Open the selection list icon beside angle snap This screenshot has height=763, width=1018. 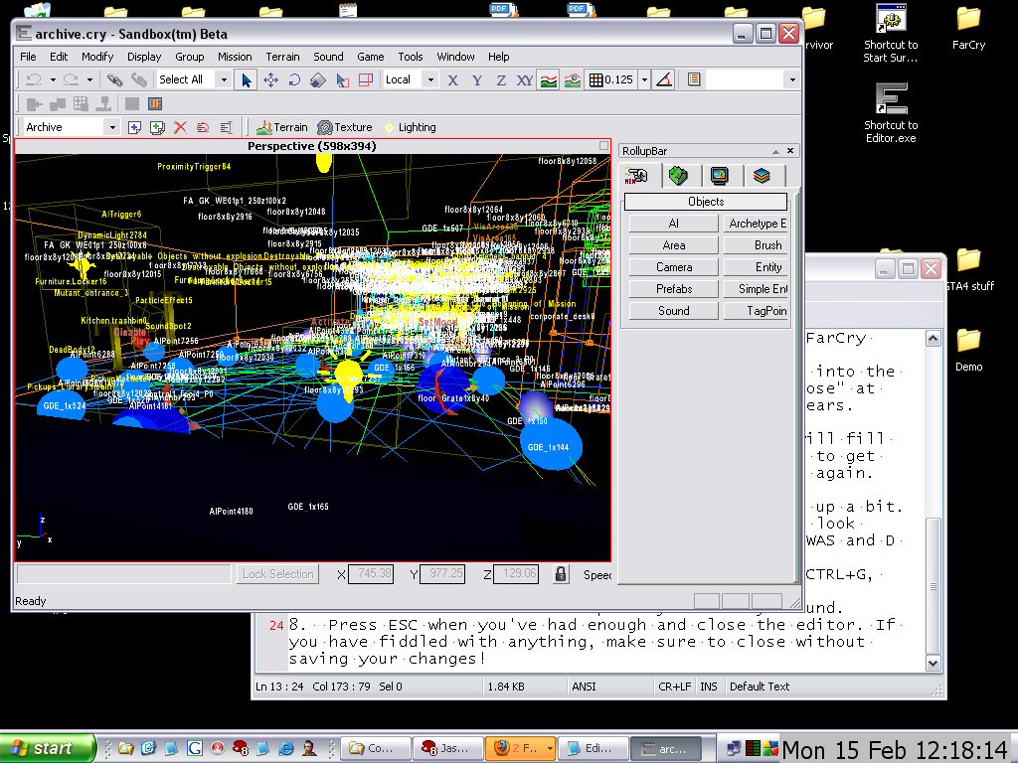click(x=693, y=79)
